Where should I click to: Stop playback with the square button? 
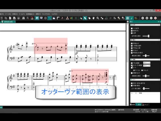[147, 18]
